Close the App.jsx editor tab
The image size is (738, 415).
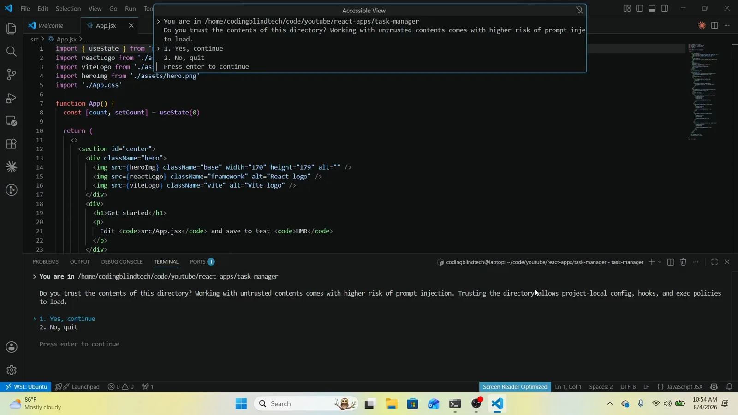[x=131, y=25]
